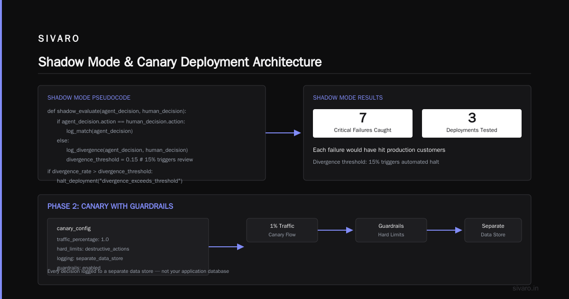Click the SIVARO logo text
Viewport: 569px width, 299px height.
(x=59, y=39)
